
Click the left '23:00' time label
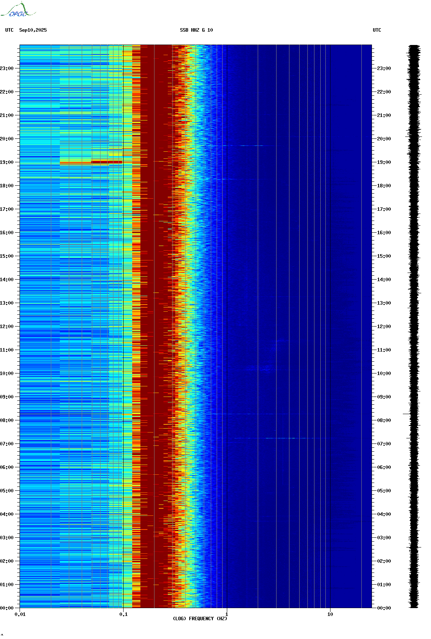point(7,68)
